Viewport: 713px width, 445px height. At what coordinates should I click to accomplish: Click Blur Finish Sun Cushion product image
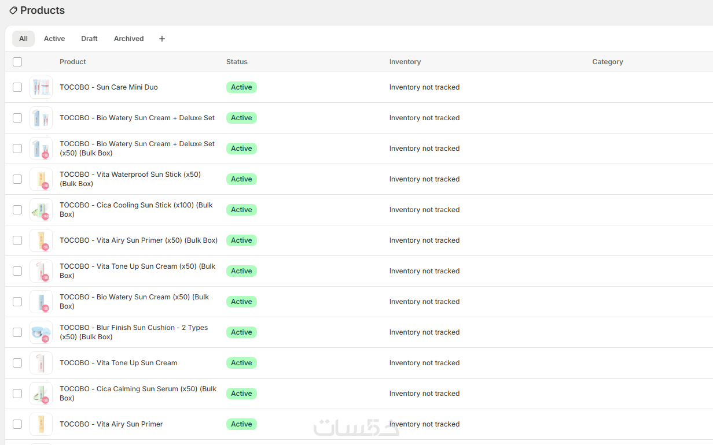pos(41,332)
